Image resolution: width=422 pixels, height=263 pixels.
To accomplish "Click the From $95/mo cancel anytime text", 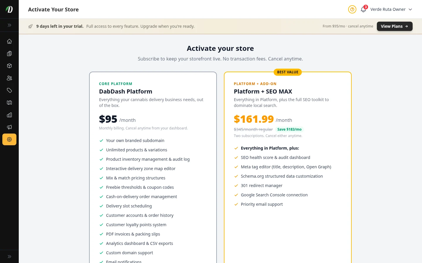I will pos(348,26).
